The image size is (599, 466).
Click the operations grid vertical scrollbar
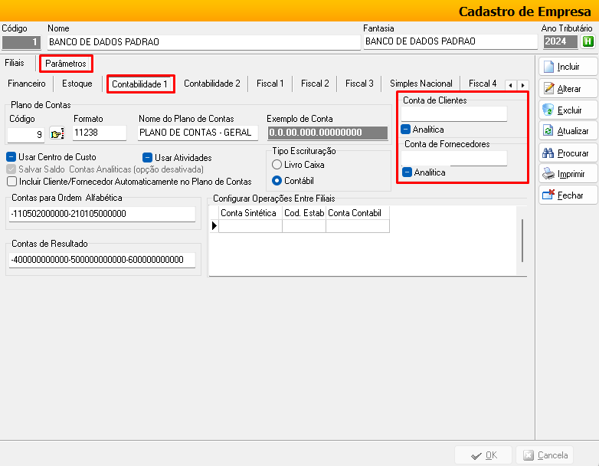[x=522, y=241]
